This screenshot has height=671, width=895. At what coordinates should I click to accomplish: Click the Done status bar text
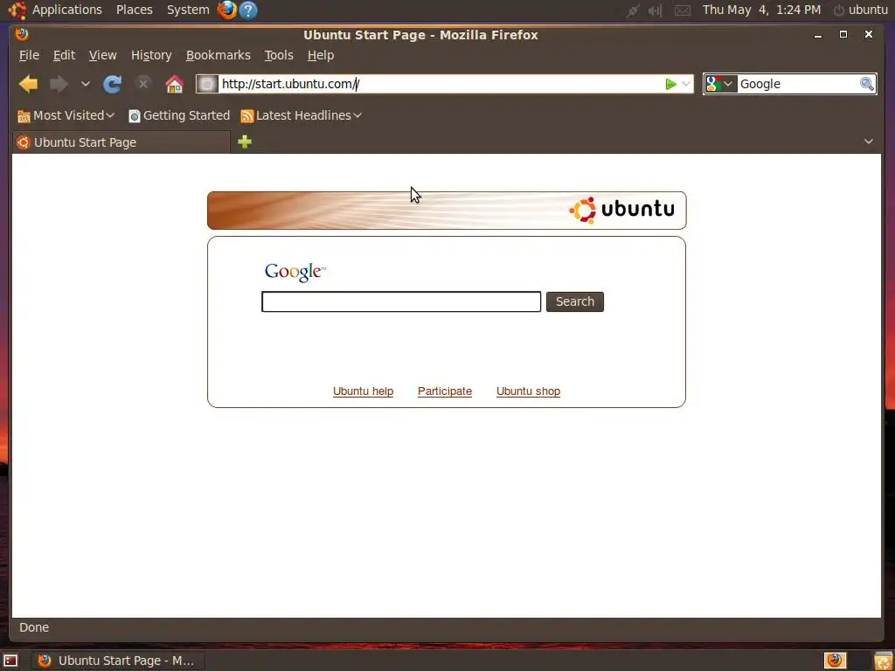tap(34, 627)
